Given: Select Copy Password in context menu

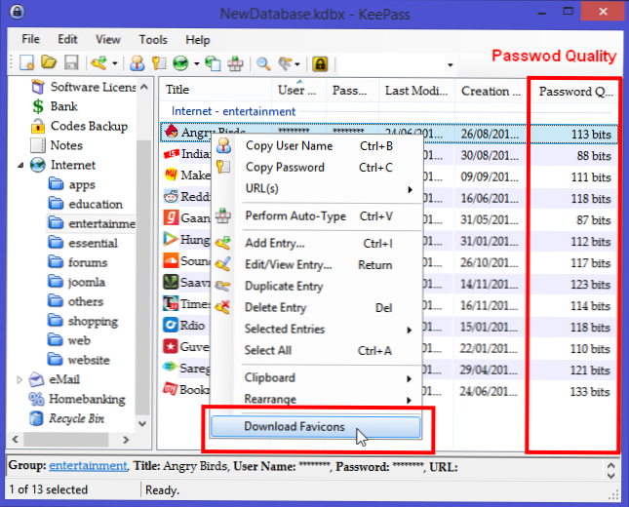Looking at the screenshot, I should tap(284, 167).
